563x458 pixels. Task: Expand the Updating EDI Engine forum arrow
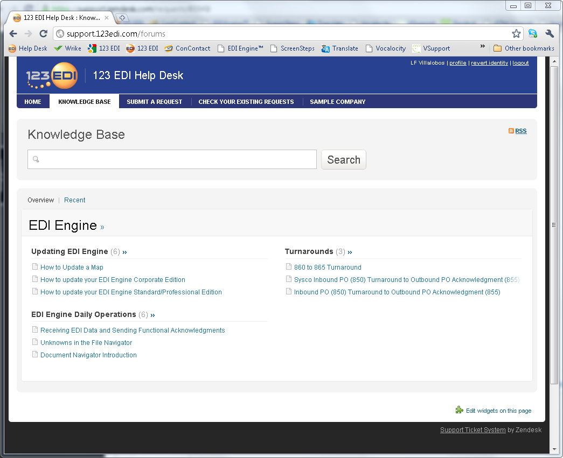point(124,252)
